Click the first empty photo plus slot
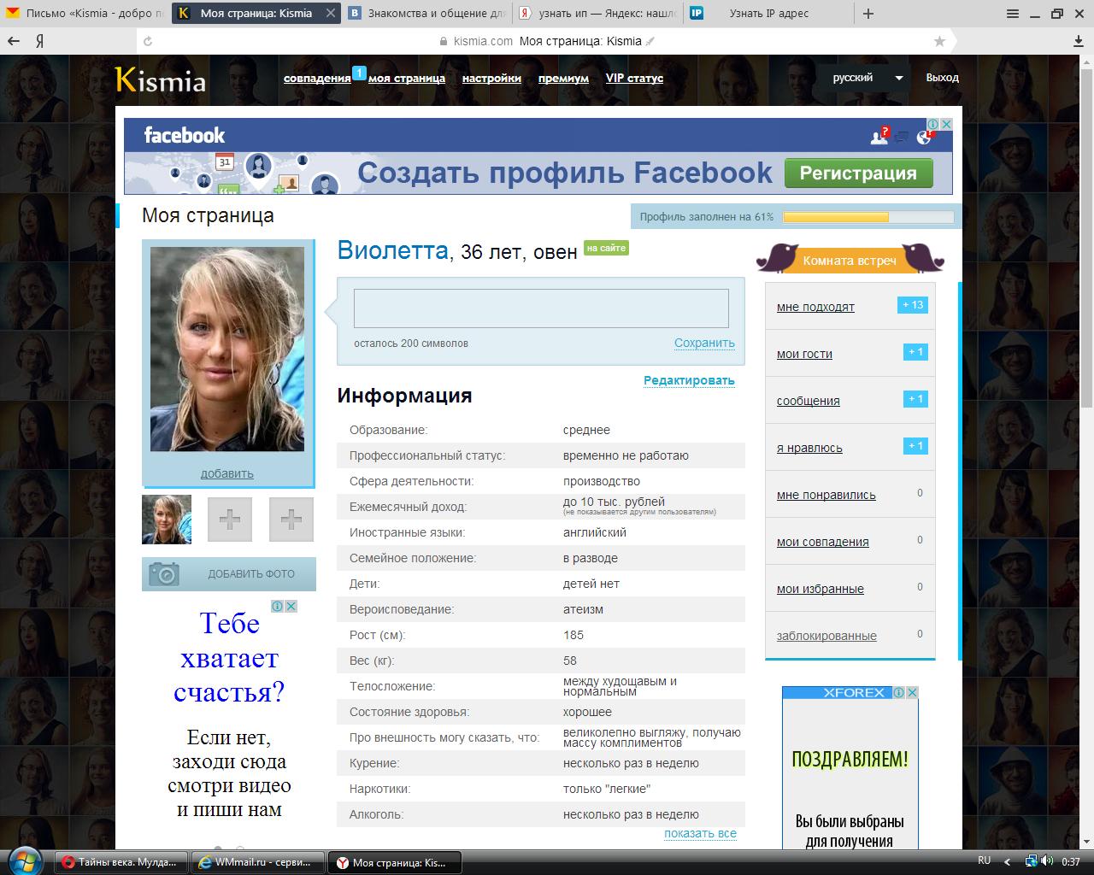Viewport: 1094px width, 875px height. point(230,520)
